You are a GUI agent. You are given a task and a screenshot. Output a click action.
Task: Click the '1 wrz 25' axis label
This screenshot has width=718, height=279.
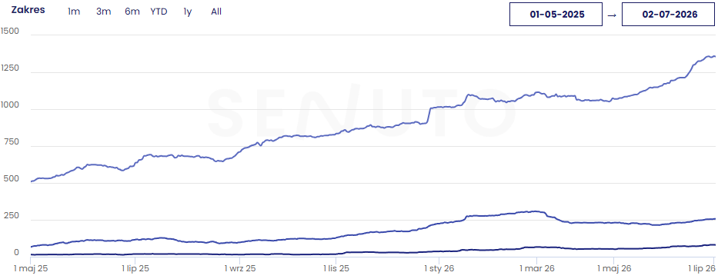pyautogui.click(x=240, y=268)
